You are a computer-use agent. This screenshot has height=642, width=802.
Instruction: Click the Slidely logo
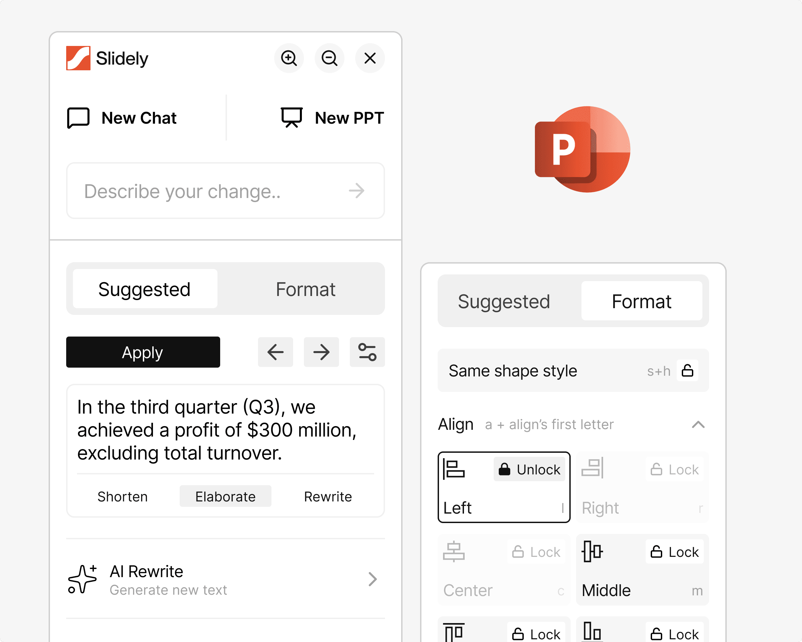[x=78, y=58]
